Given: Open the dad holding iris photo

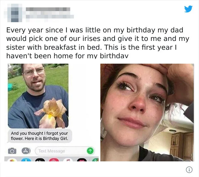Looking at the screenshot, I should point(38,96).
